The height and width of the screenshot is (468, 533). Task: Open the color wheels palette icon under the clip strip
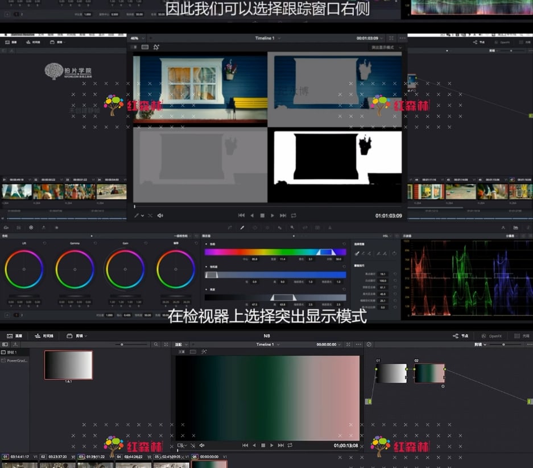point(31,227)
